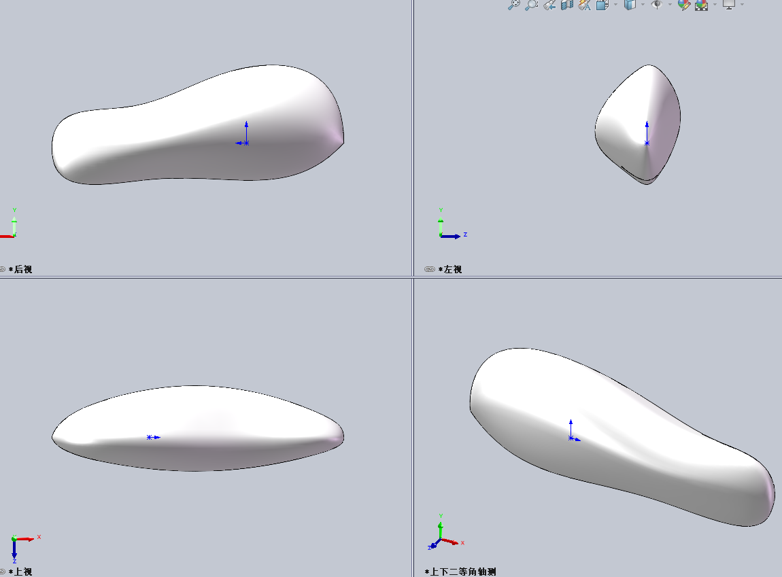Open the View Settings dropdown arrow
The width and height of the screenshot is (782, 577).
point(742,4)
